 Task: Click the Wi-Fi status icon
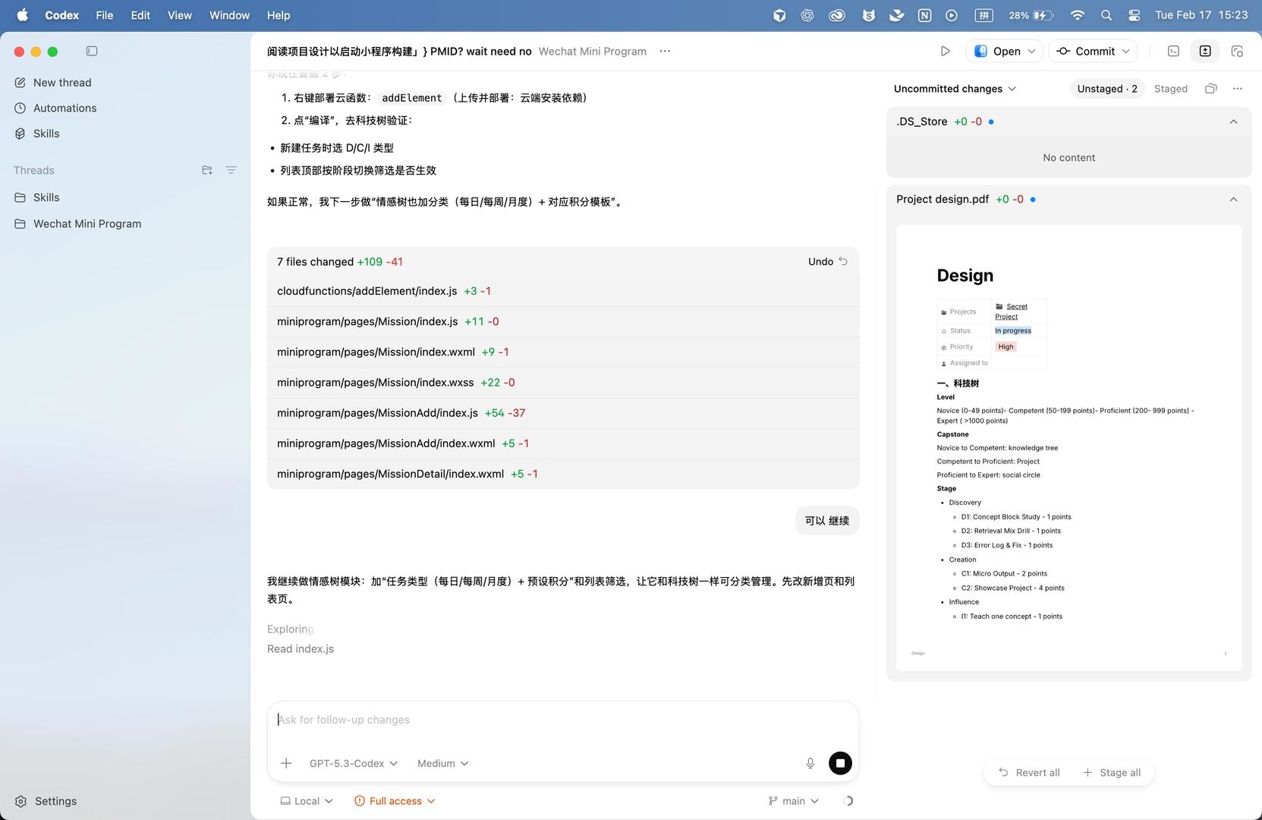[x=1078, y=15]
